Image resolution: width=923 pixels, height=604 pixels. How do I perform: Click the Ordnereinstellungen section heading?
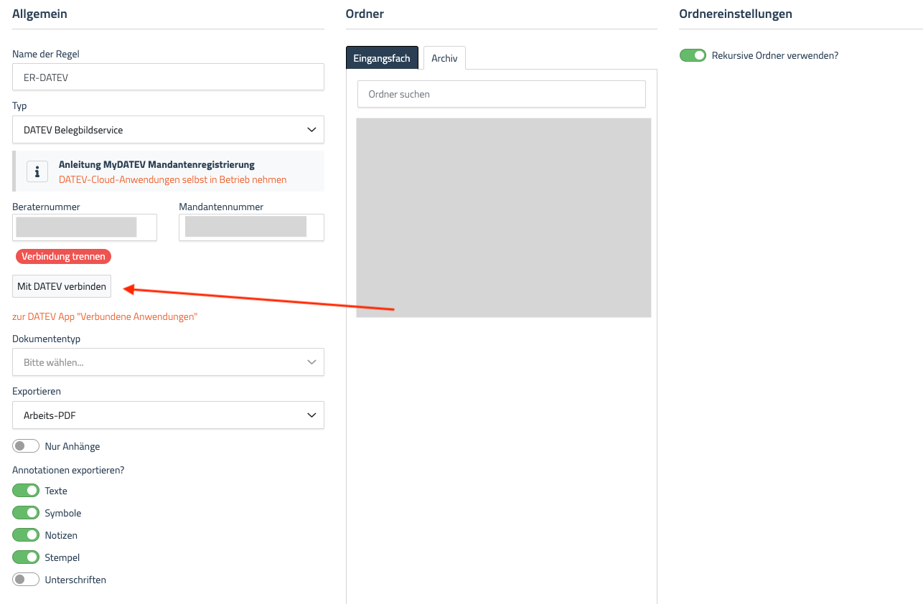(x=736, y=14)
